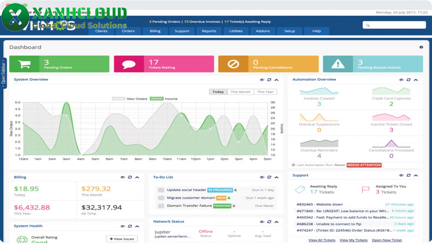This screenshot has height=243, width=432.
Task: Open the View All Tickets link
Action: click(322, 240)
